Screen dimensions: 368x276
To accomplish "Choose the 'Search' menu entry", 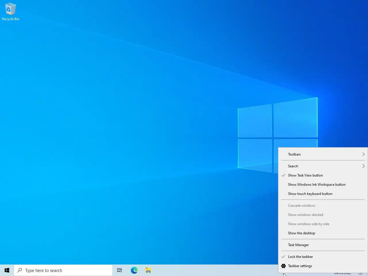I will point(323,166).
